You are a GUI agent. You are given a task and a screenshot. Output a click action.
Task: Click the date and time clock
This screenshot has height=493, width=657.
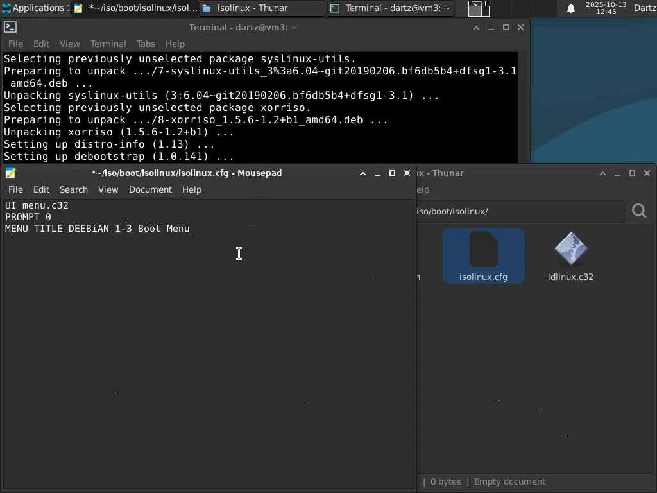tap(606, 8)
